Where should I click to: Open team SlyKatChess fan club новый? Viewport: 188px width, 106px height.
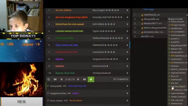click(x=70, y=24)
